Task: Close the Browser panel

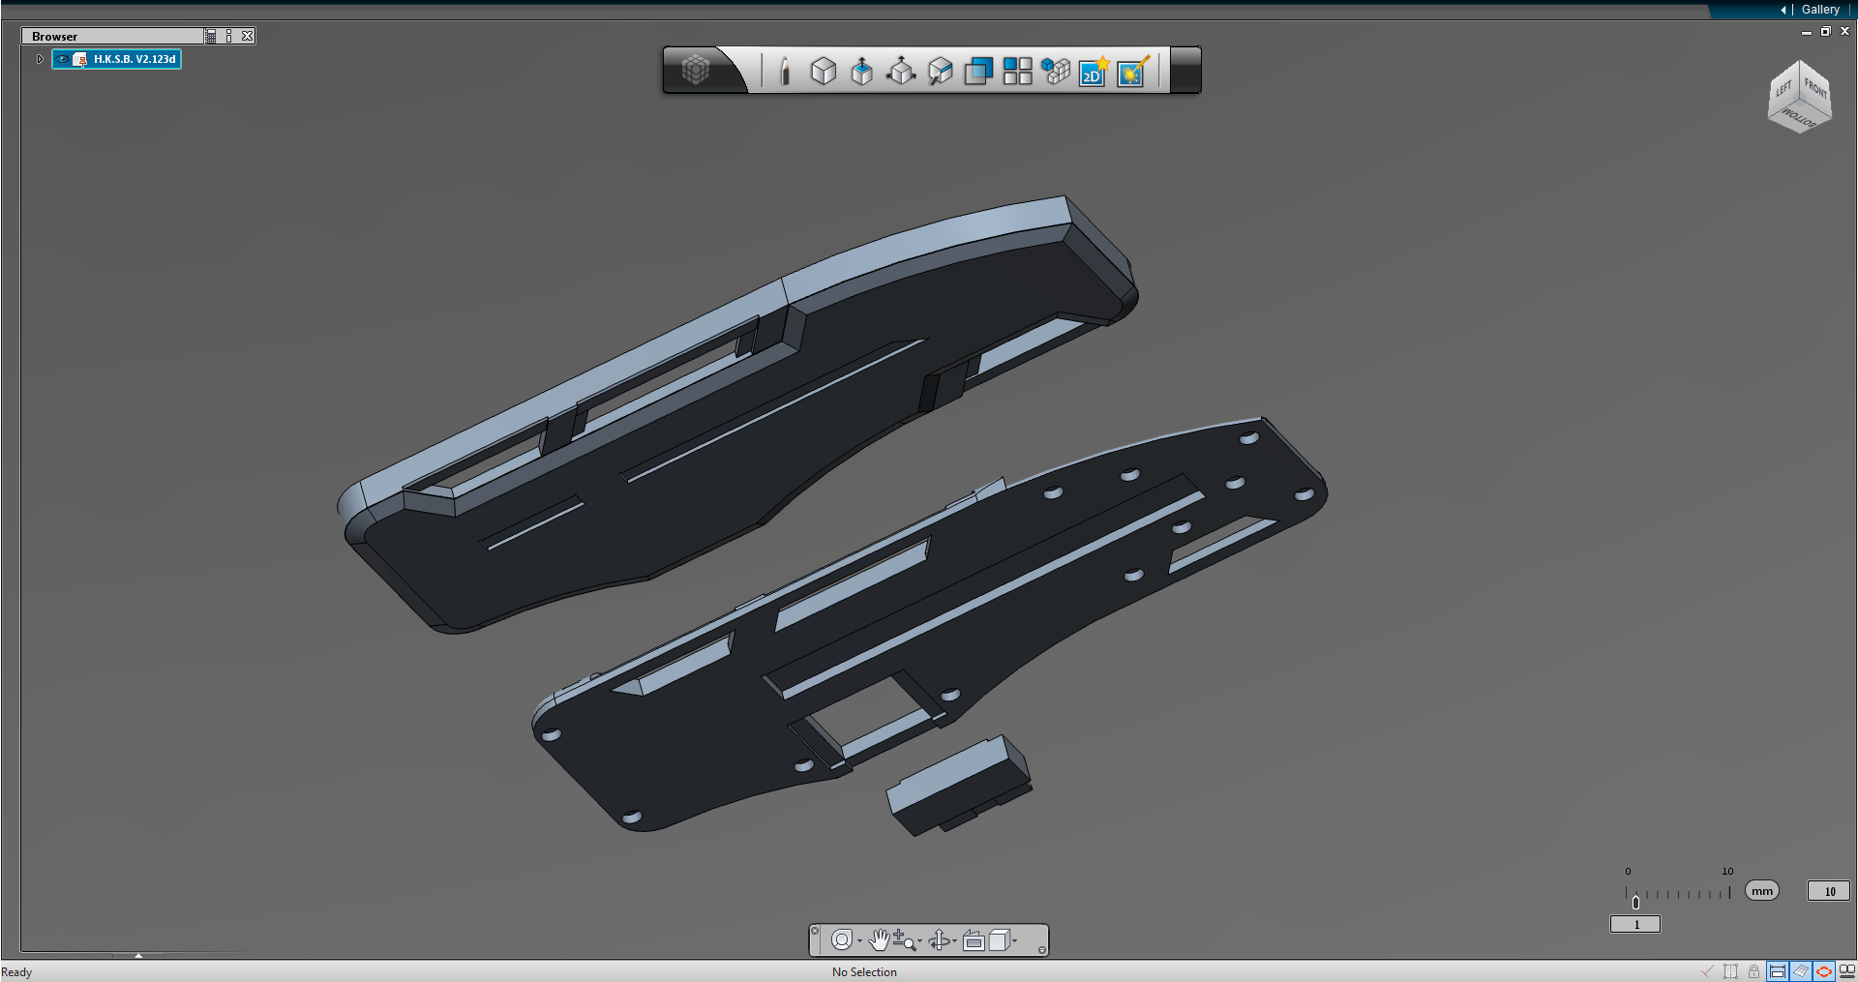Action: click(x=248, y=36)
